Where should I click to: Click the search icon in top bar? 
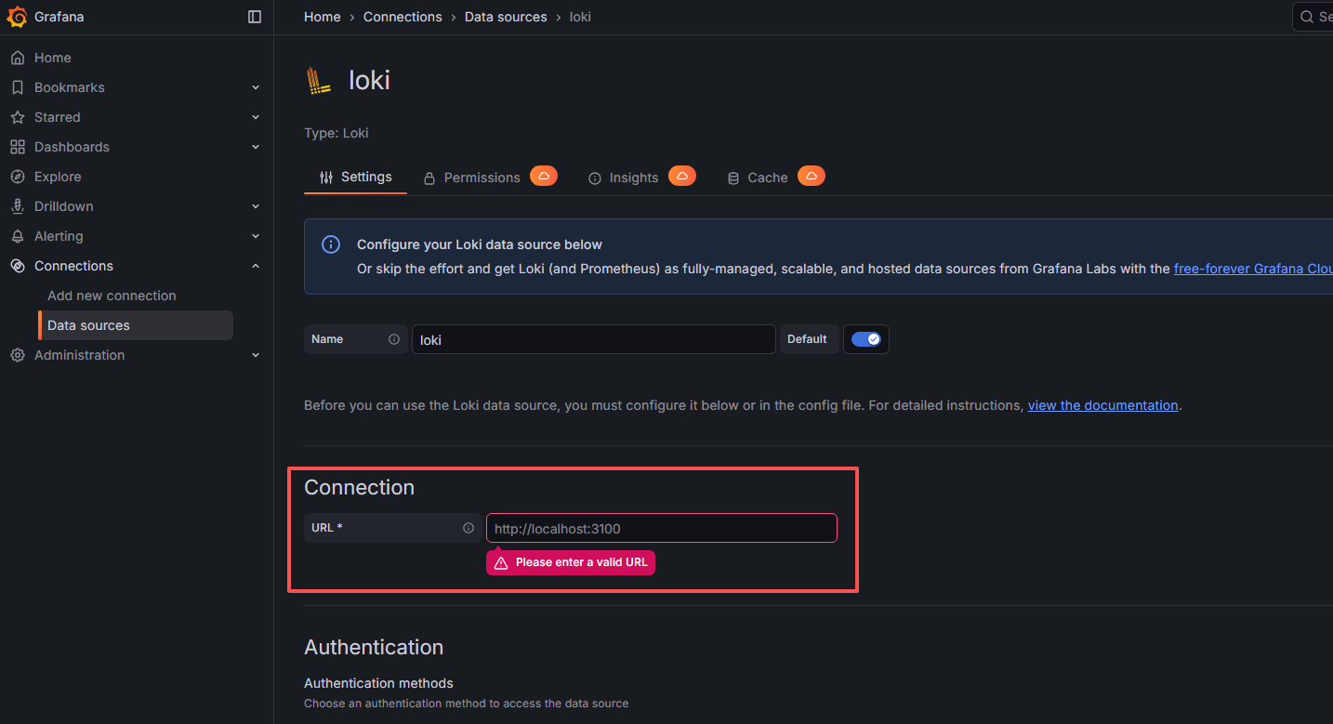[1307, 17]
